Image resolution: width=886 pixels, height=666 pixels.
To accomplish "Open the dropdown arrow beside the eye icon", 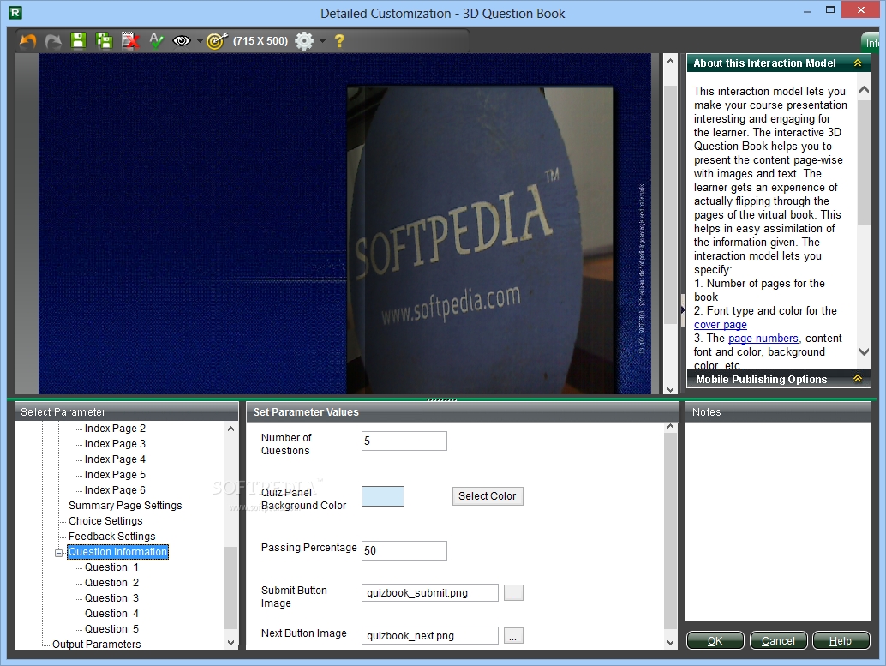I will (x=199, y=41).
